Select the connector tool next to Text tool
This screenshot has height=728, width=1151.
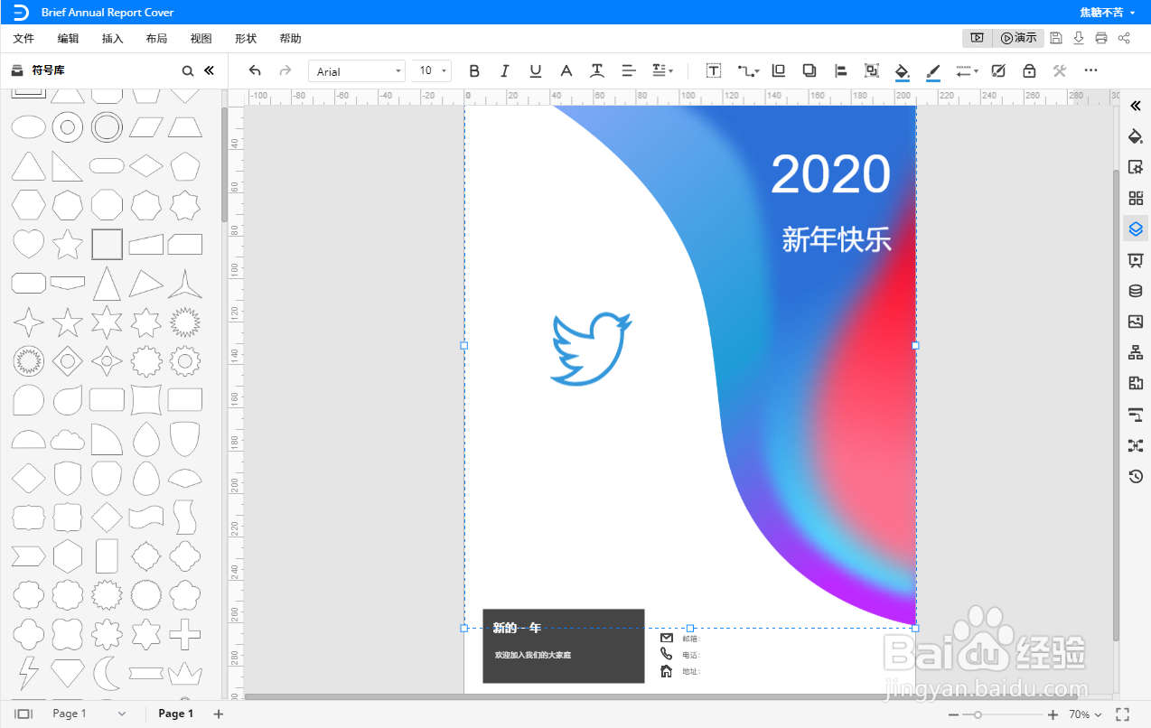[745, 70]
